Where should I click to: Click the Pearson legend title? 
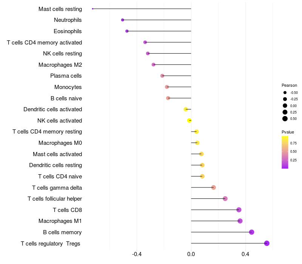pyautogui.click(x=289, y=85)
